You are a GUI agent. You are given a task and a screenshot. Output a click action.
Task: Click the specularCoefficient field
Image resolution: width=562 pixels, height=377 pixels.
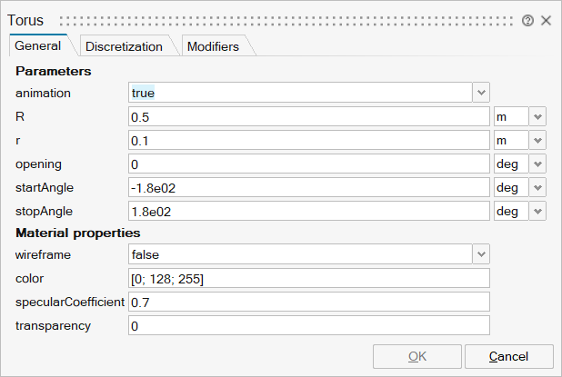[x=309, y=302]
